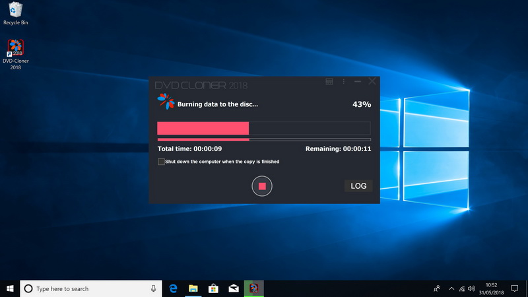Click 'Burning data to the disc...' status text

[x=218, y=104]
